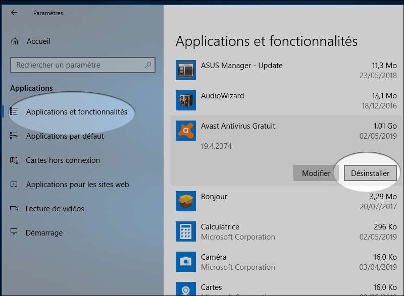Click the Caméra app icon
Viewport: 404px width, 296px height.
point(185,262)
